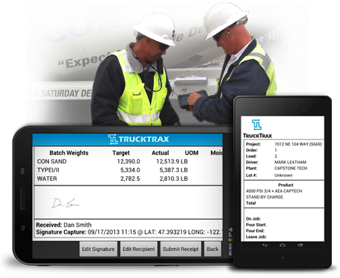Tap the Back button on phone
This screenshot has width=340, height=278.
click(x=213, y=249)
